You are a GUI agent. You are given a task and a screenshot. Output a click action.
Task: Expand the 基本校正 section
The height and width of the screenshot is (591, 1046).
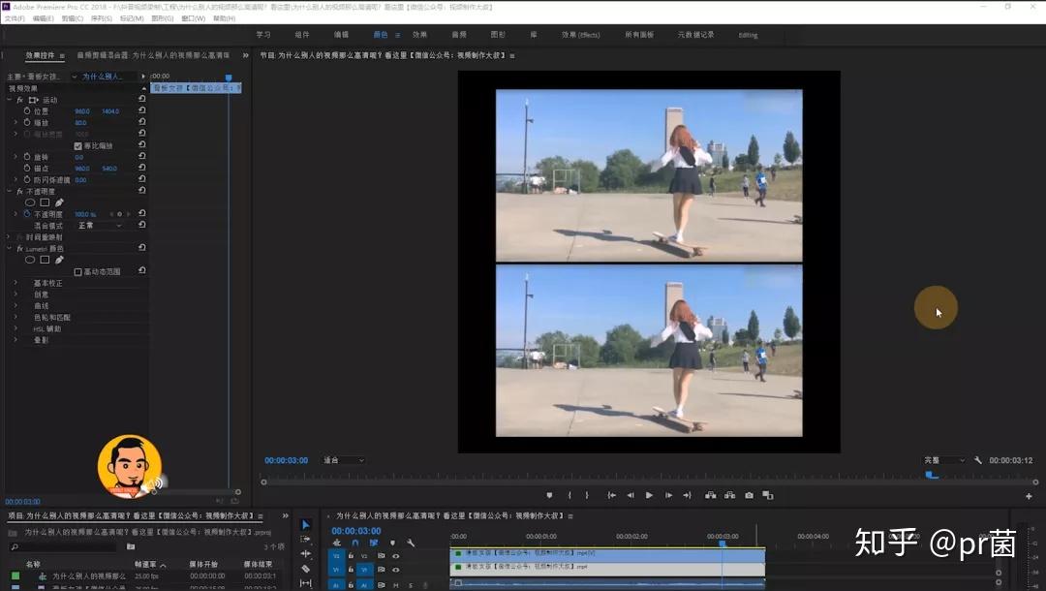[x=15, y=283]
